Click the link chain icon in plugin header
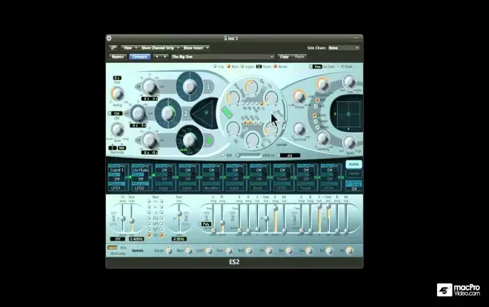 coord(113,47)
